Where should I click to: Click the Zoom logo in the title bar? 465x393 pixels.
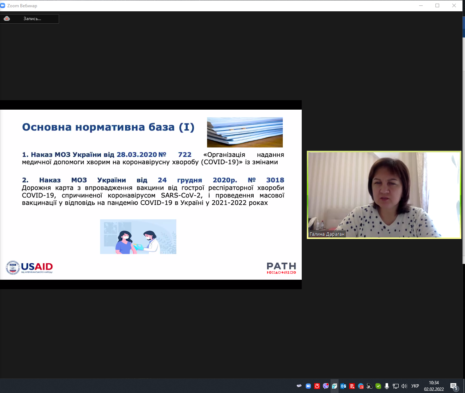click(3, 5)
